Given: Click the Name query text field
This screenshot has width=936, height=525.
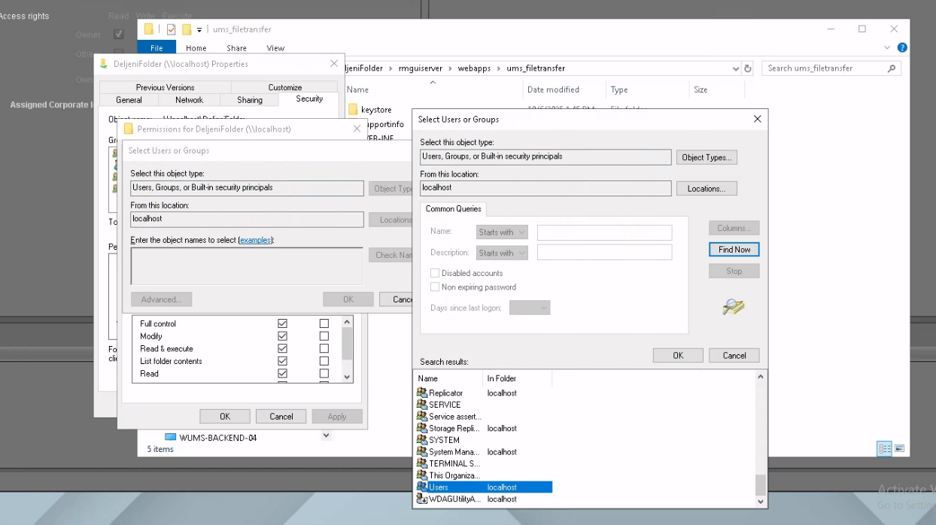Looking at the screenshot, I should coord(604,232).
